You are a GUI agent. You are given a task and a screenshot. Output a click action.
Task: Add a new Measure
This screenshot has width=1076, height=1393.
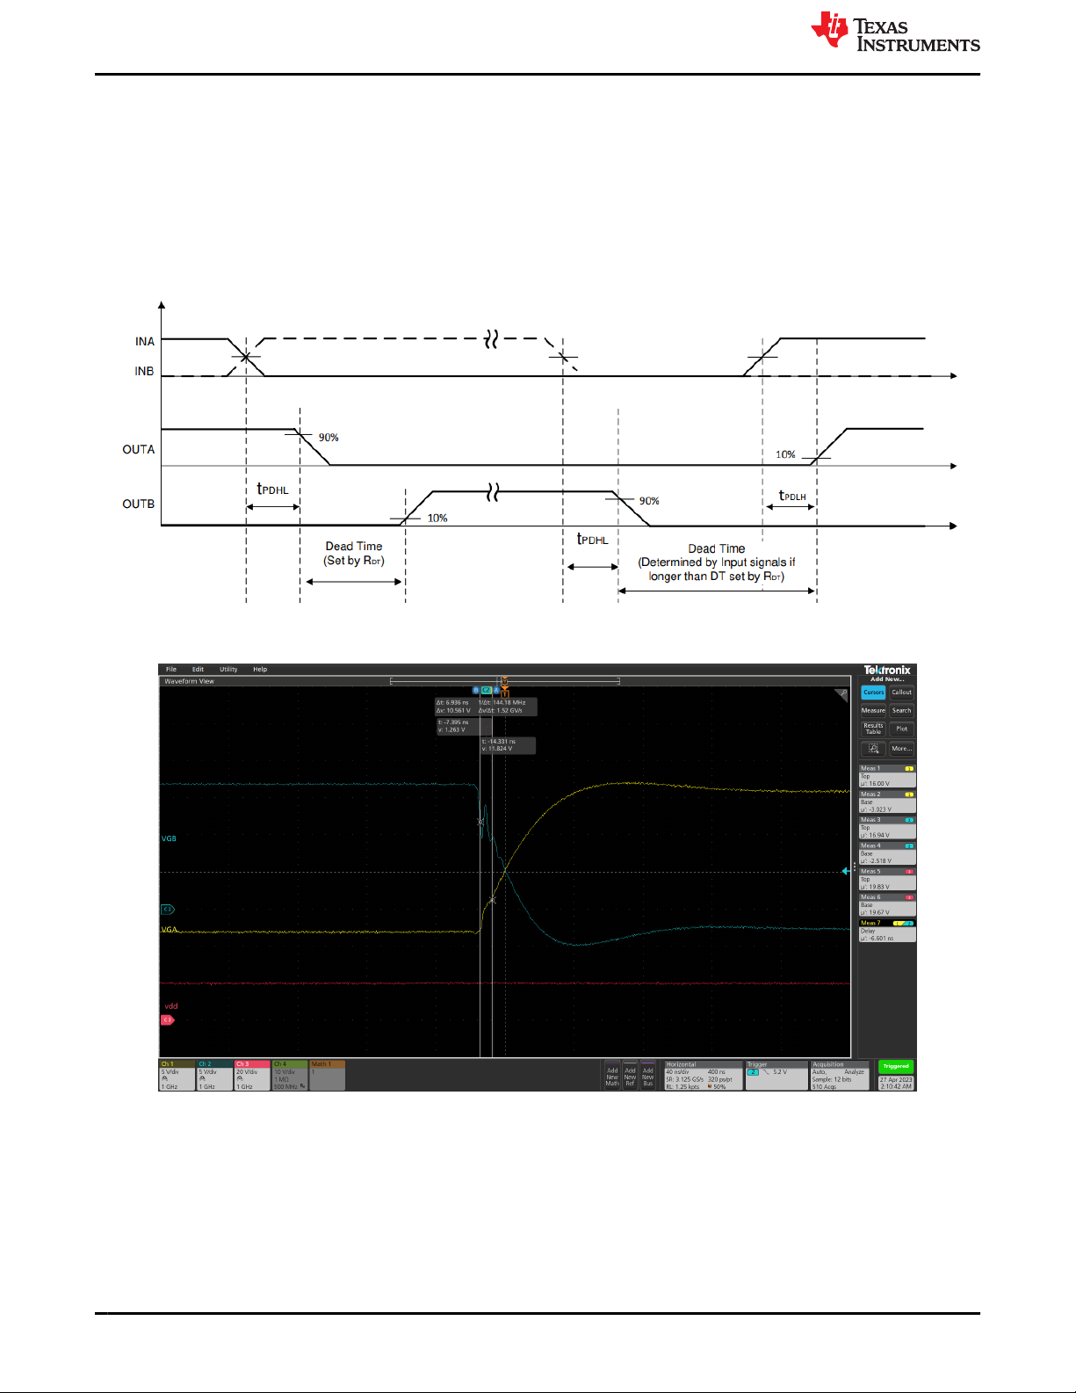pos(873,710)
